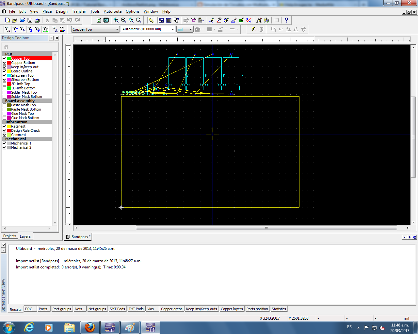Pick the dashed rectangle area selection tool
The image size is (418, 334).
(276, 20)
